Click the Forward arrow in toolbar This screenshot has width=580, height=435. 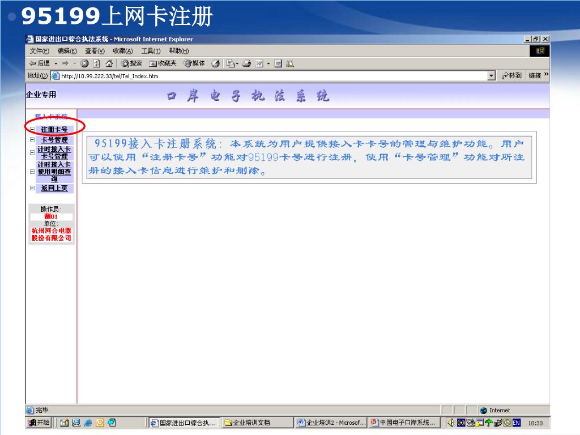pos(66,63)
